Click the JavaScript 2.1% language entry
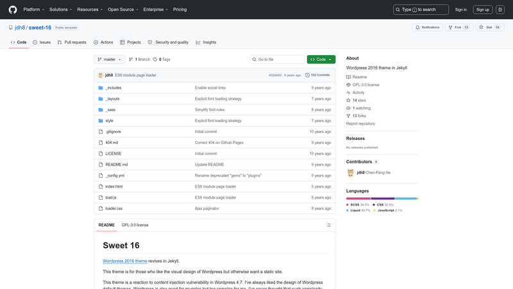The height and width of the screenshot is (289, 513). click(x=388, y=211)
